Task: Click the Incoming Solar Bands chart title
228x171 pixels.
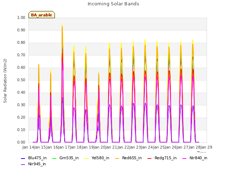Action: click(113, 4)
